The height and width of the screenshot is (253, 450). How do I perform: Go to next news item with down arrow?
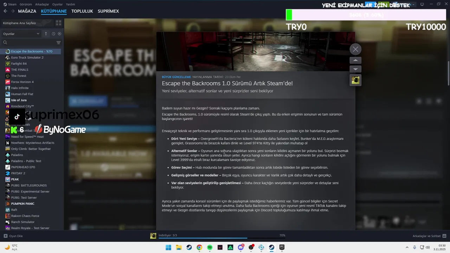[x=355, y=69]
